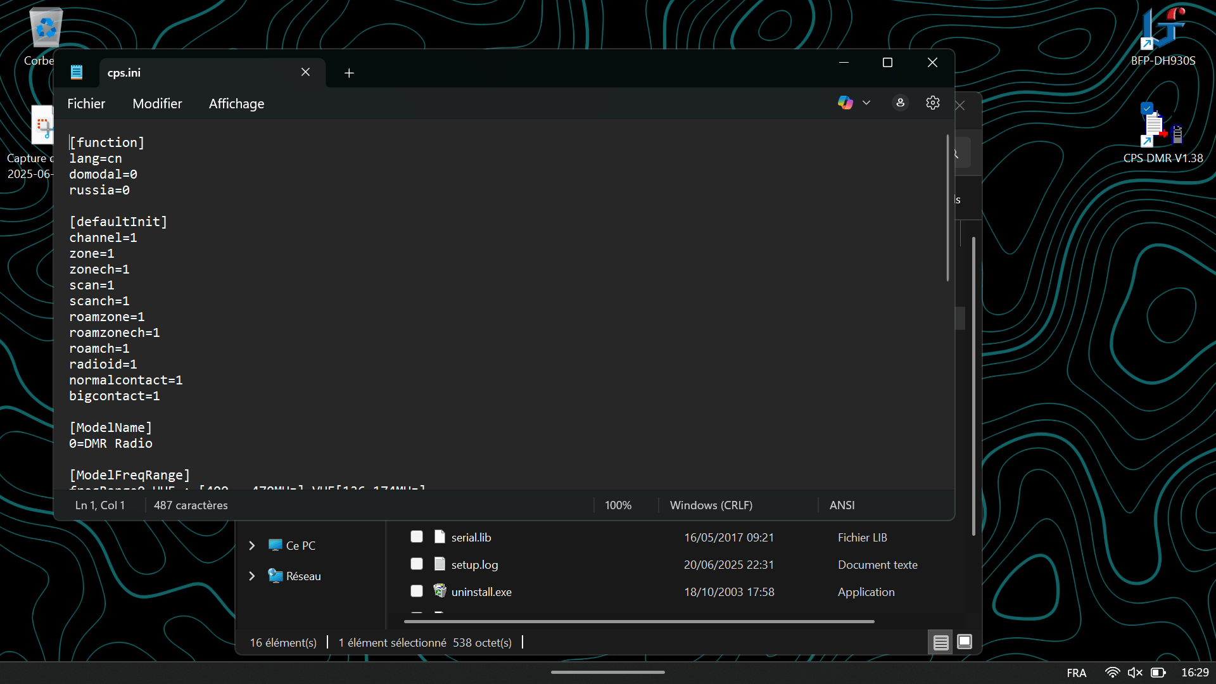
Task: Click the 100% zoom status button
Action: pos(617,505)
